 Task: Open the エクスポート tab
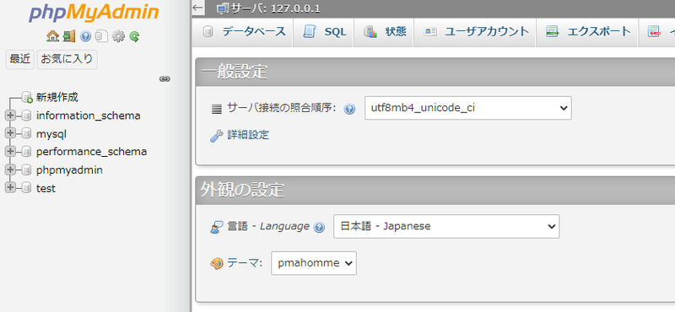[x=587, y=32]
